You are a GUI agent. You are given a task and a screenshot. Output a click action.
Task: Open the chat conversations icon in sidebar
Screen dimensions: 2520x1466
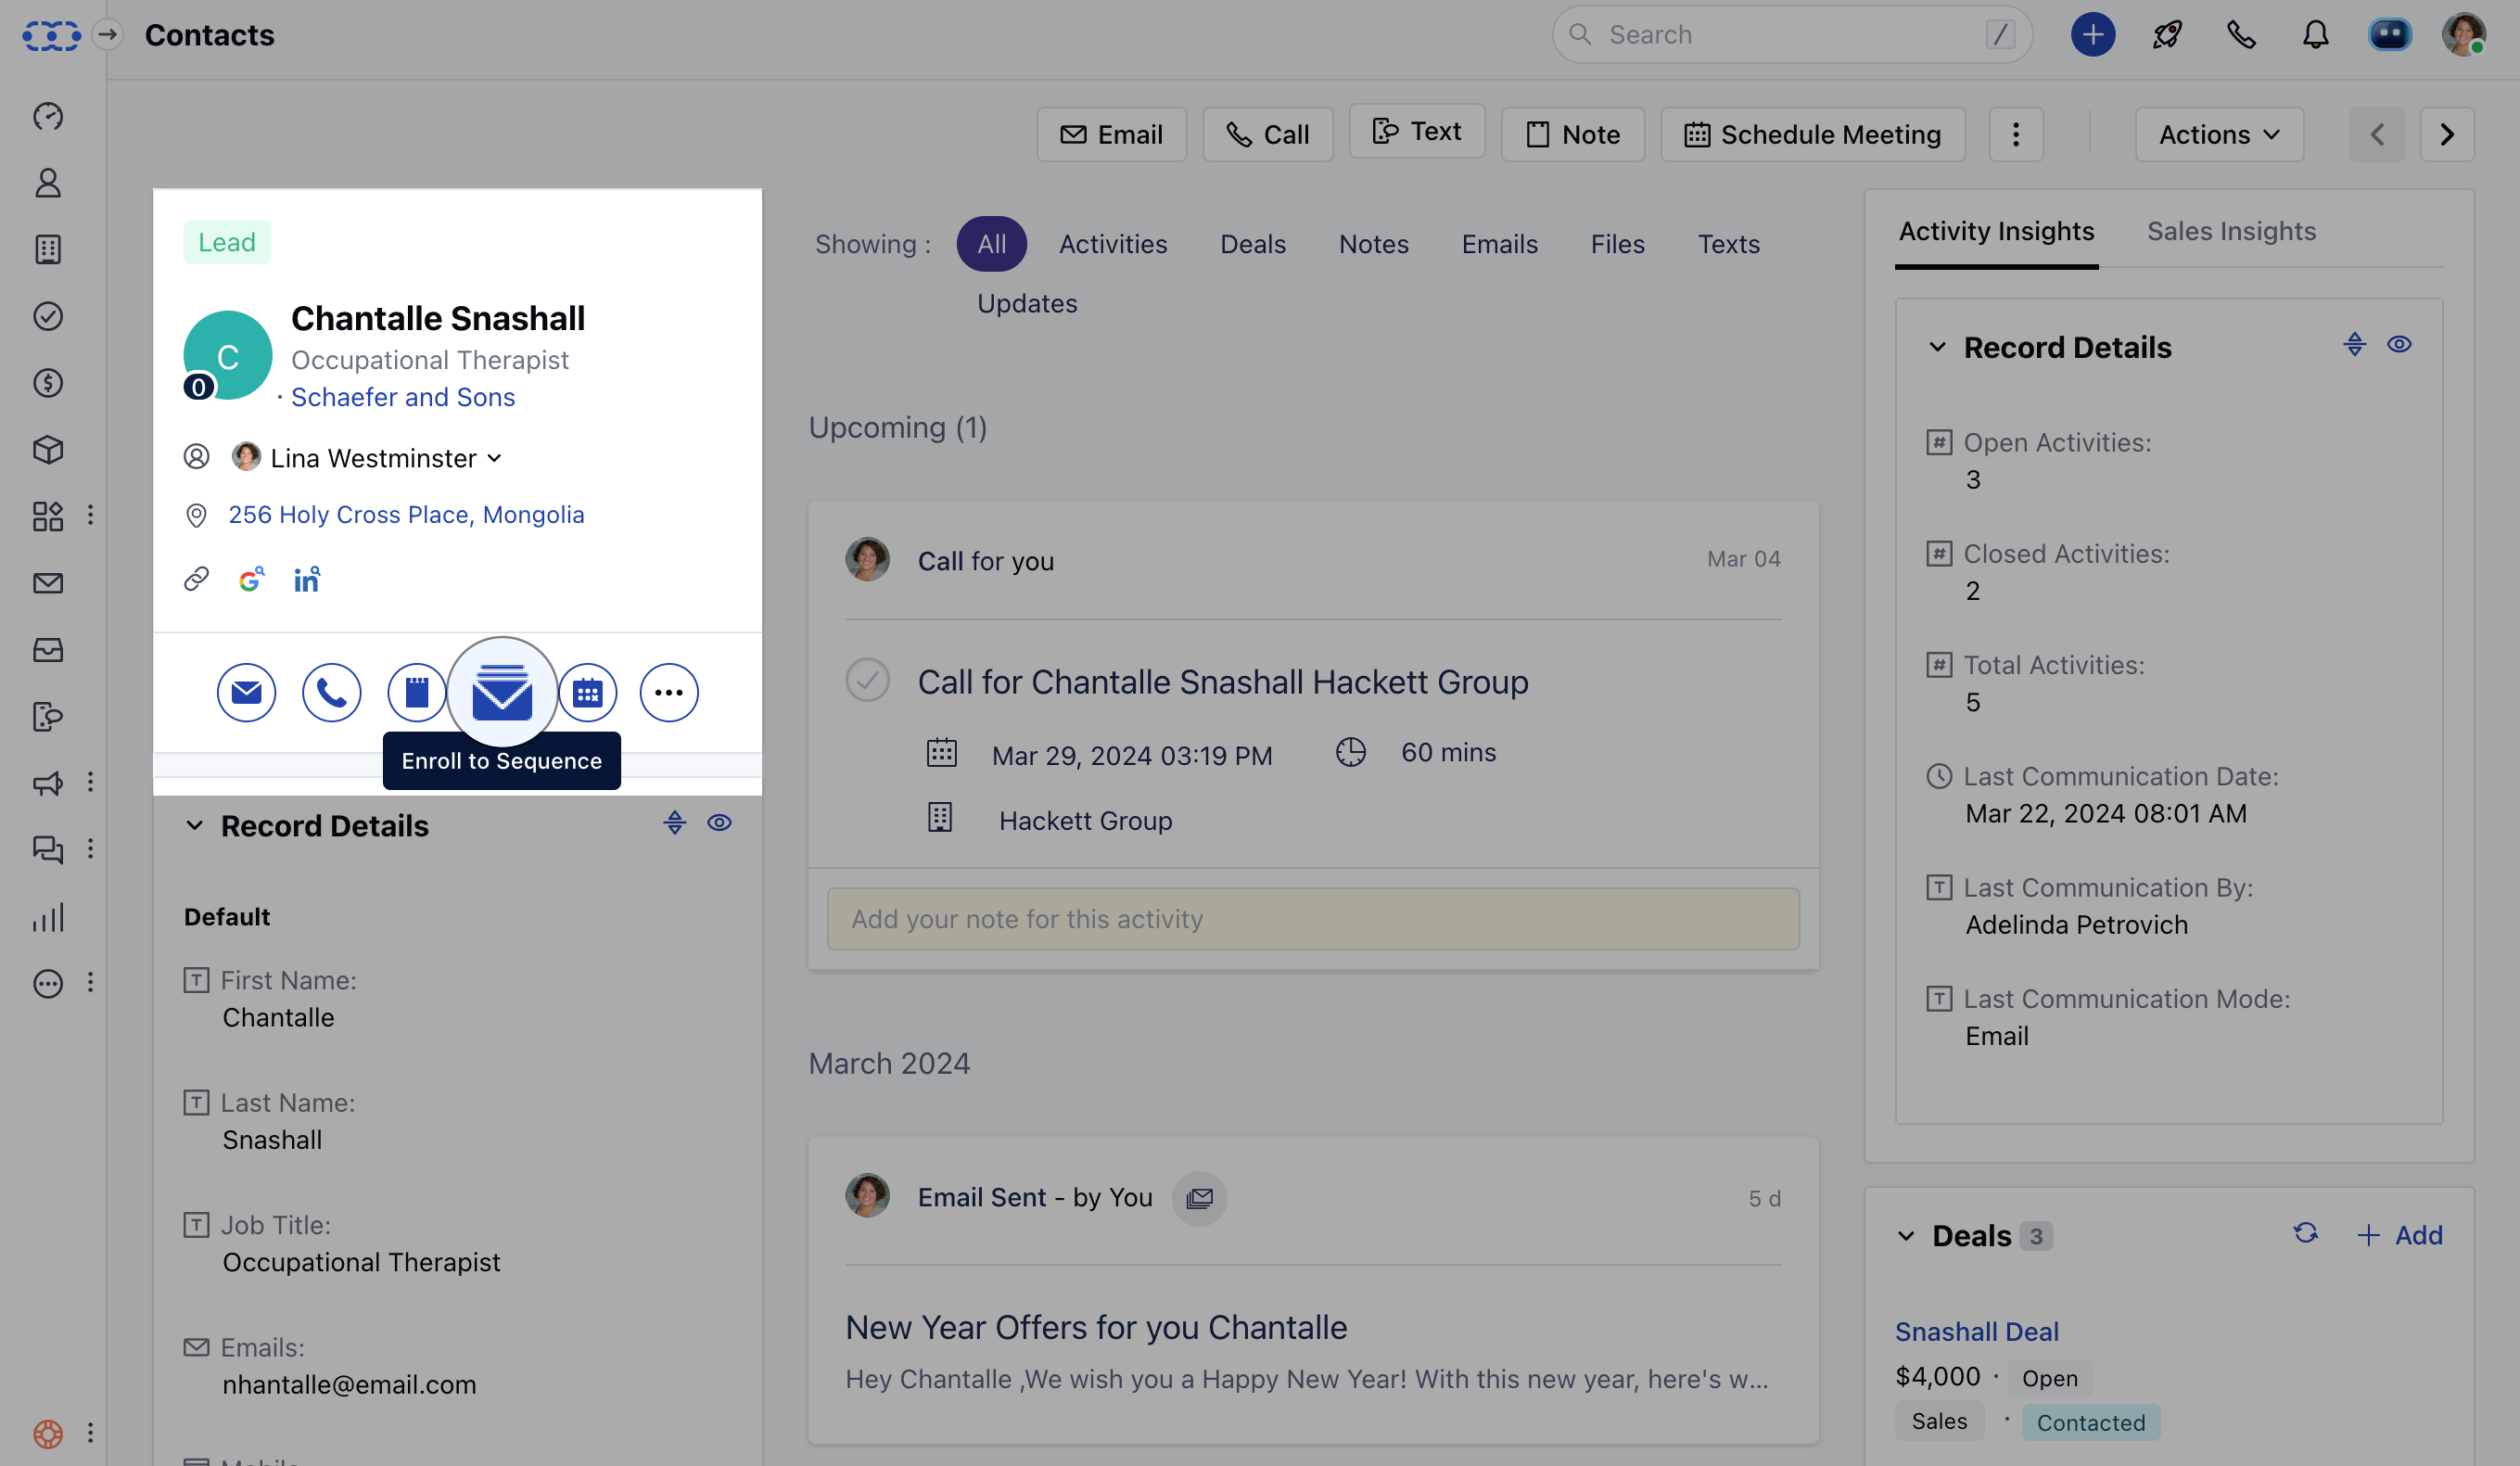48,849
